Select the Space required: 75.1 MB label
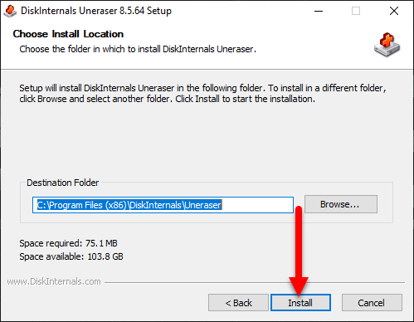Screen dimensions: 414x322 (68, 243)
